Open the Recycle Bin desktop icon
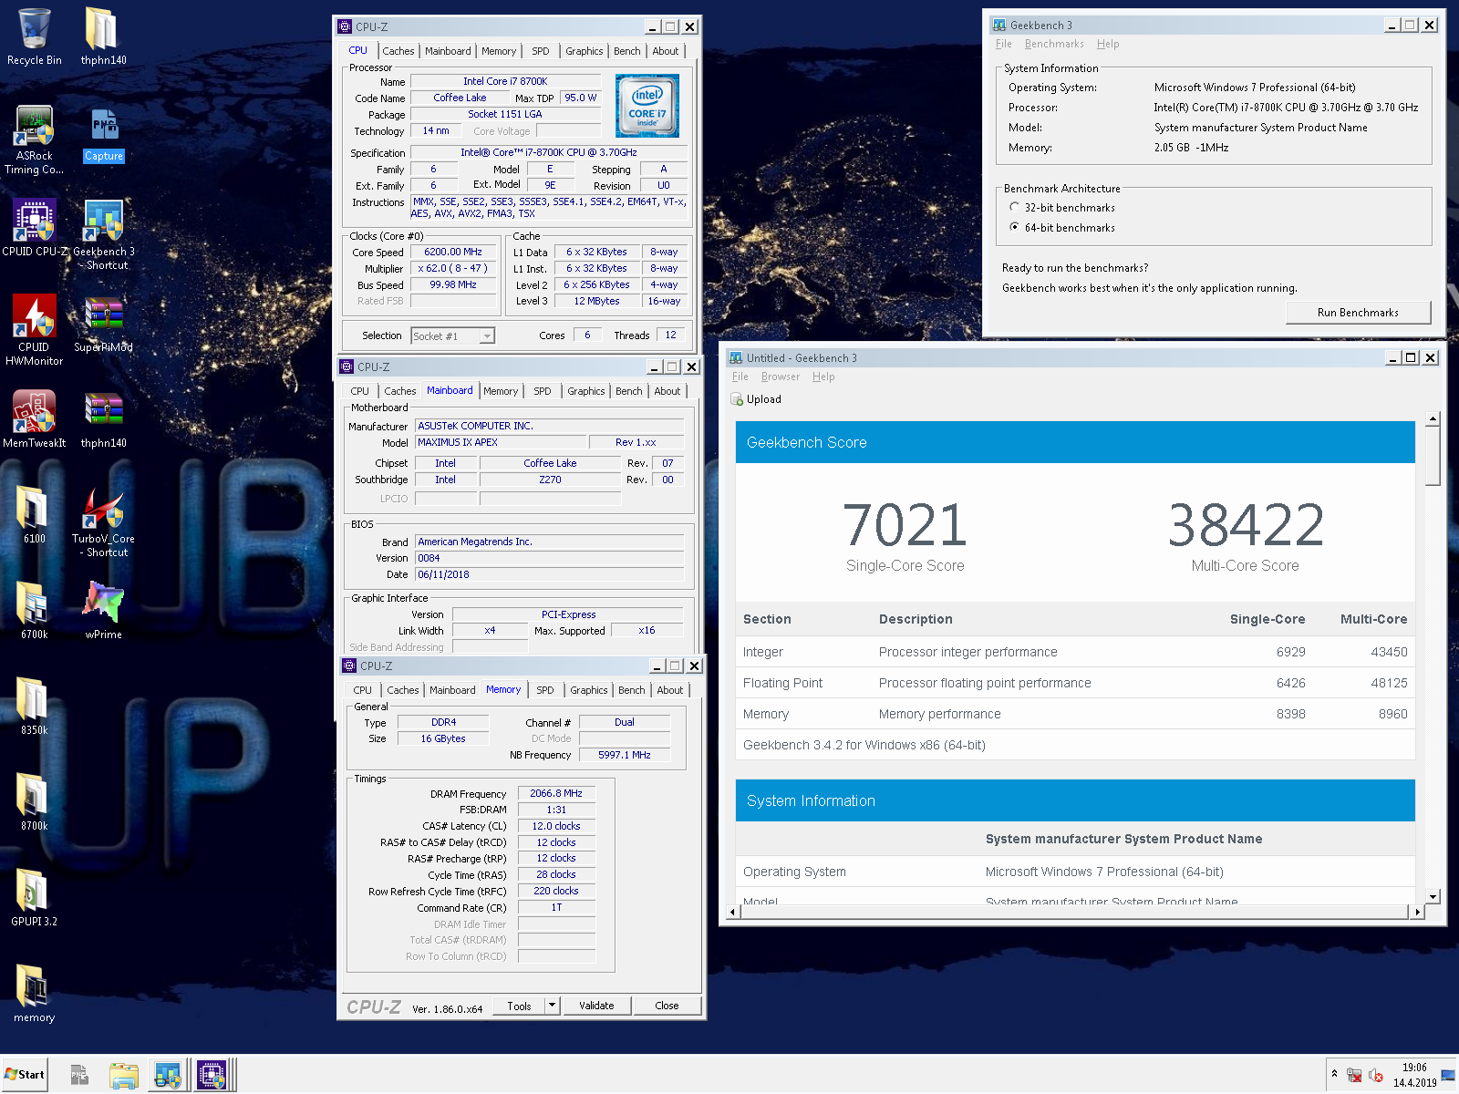Viewport: 1459px width, 1094px height. pyautogui.click(x=34, y=36)
